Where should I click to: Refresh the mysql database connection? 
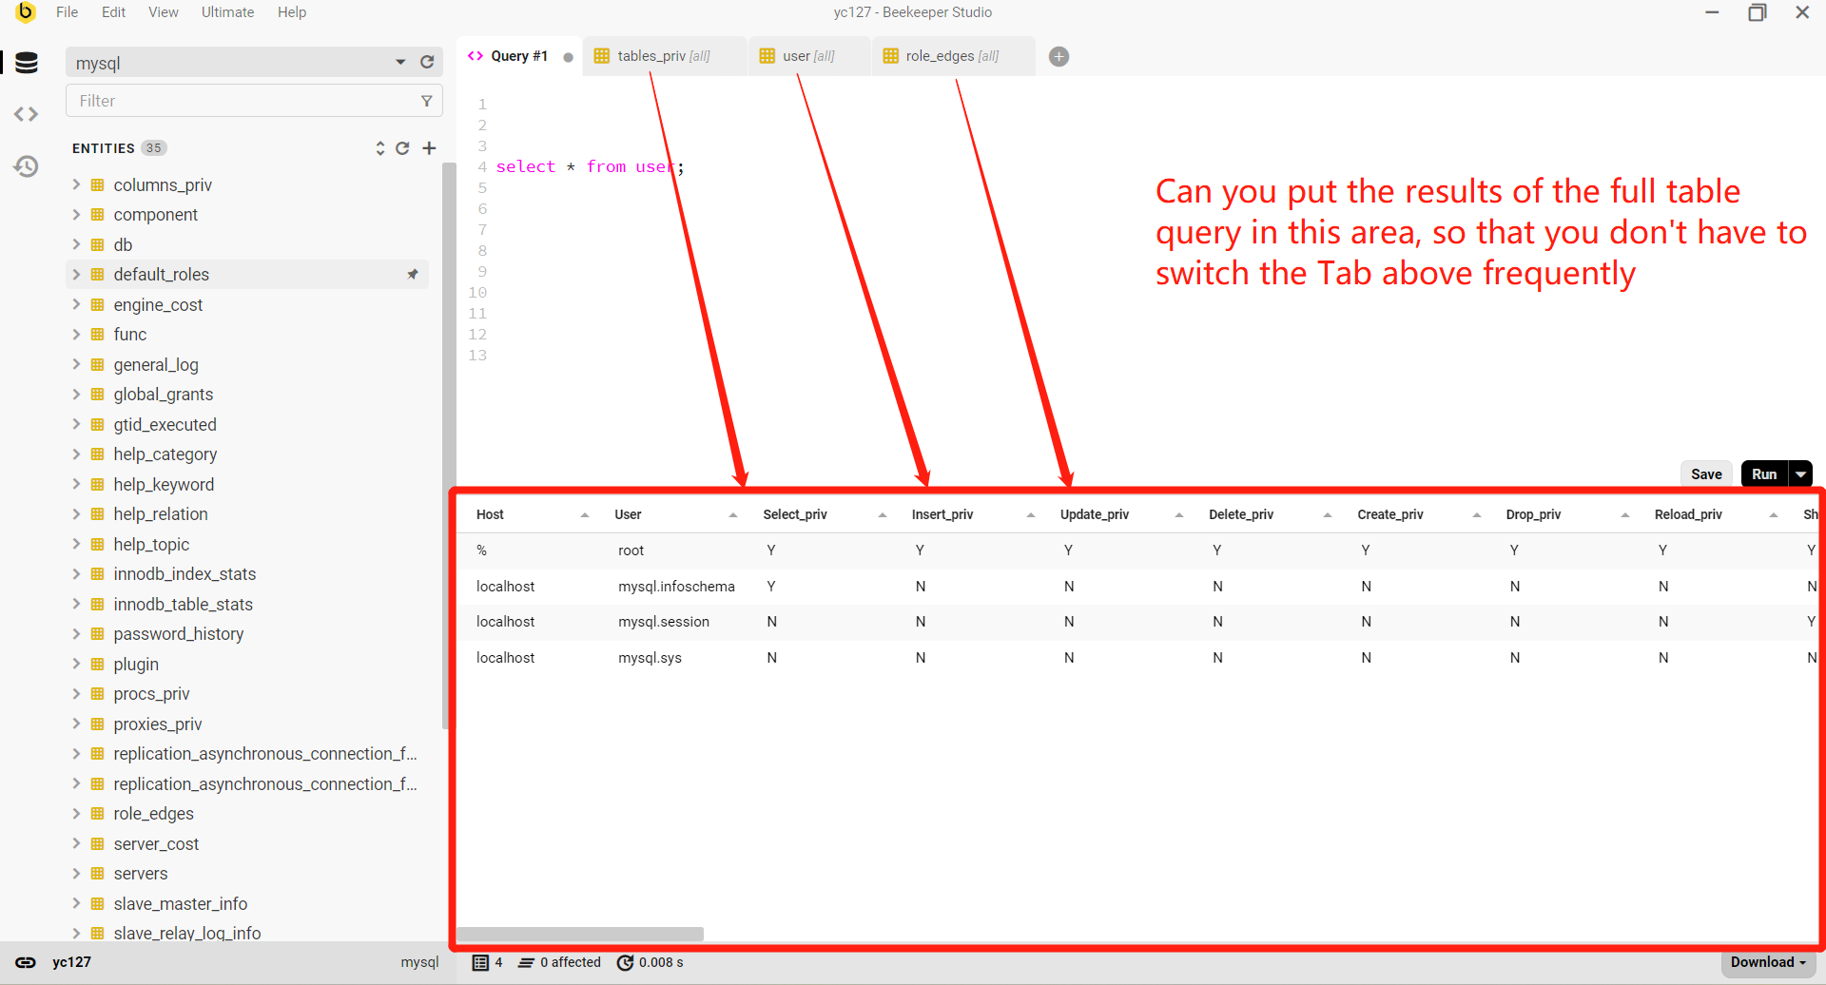(x=428, y=62)
